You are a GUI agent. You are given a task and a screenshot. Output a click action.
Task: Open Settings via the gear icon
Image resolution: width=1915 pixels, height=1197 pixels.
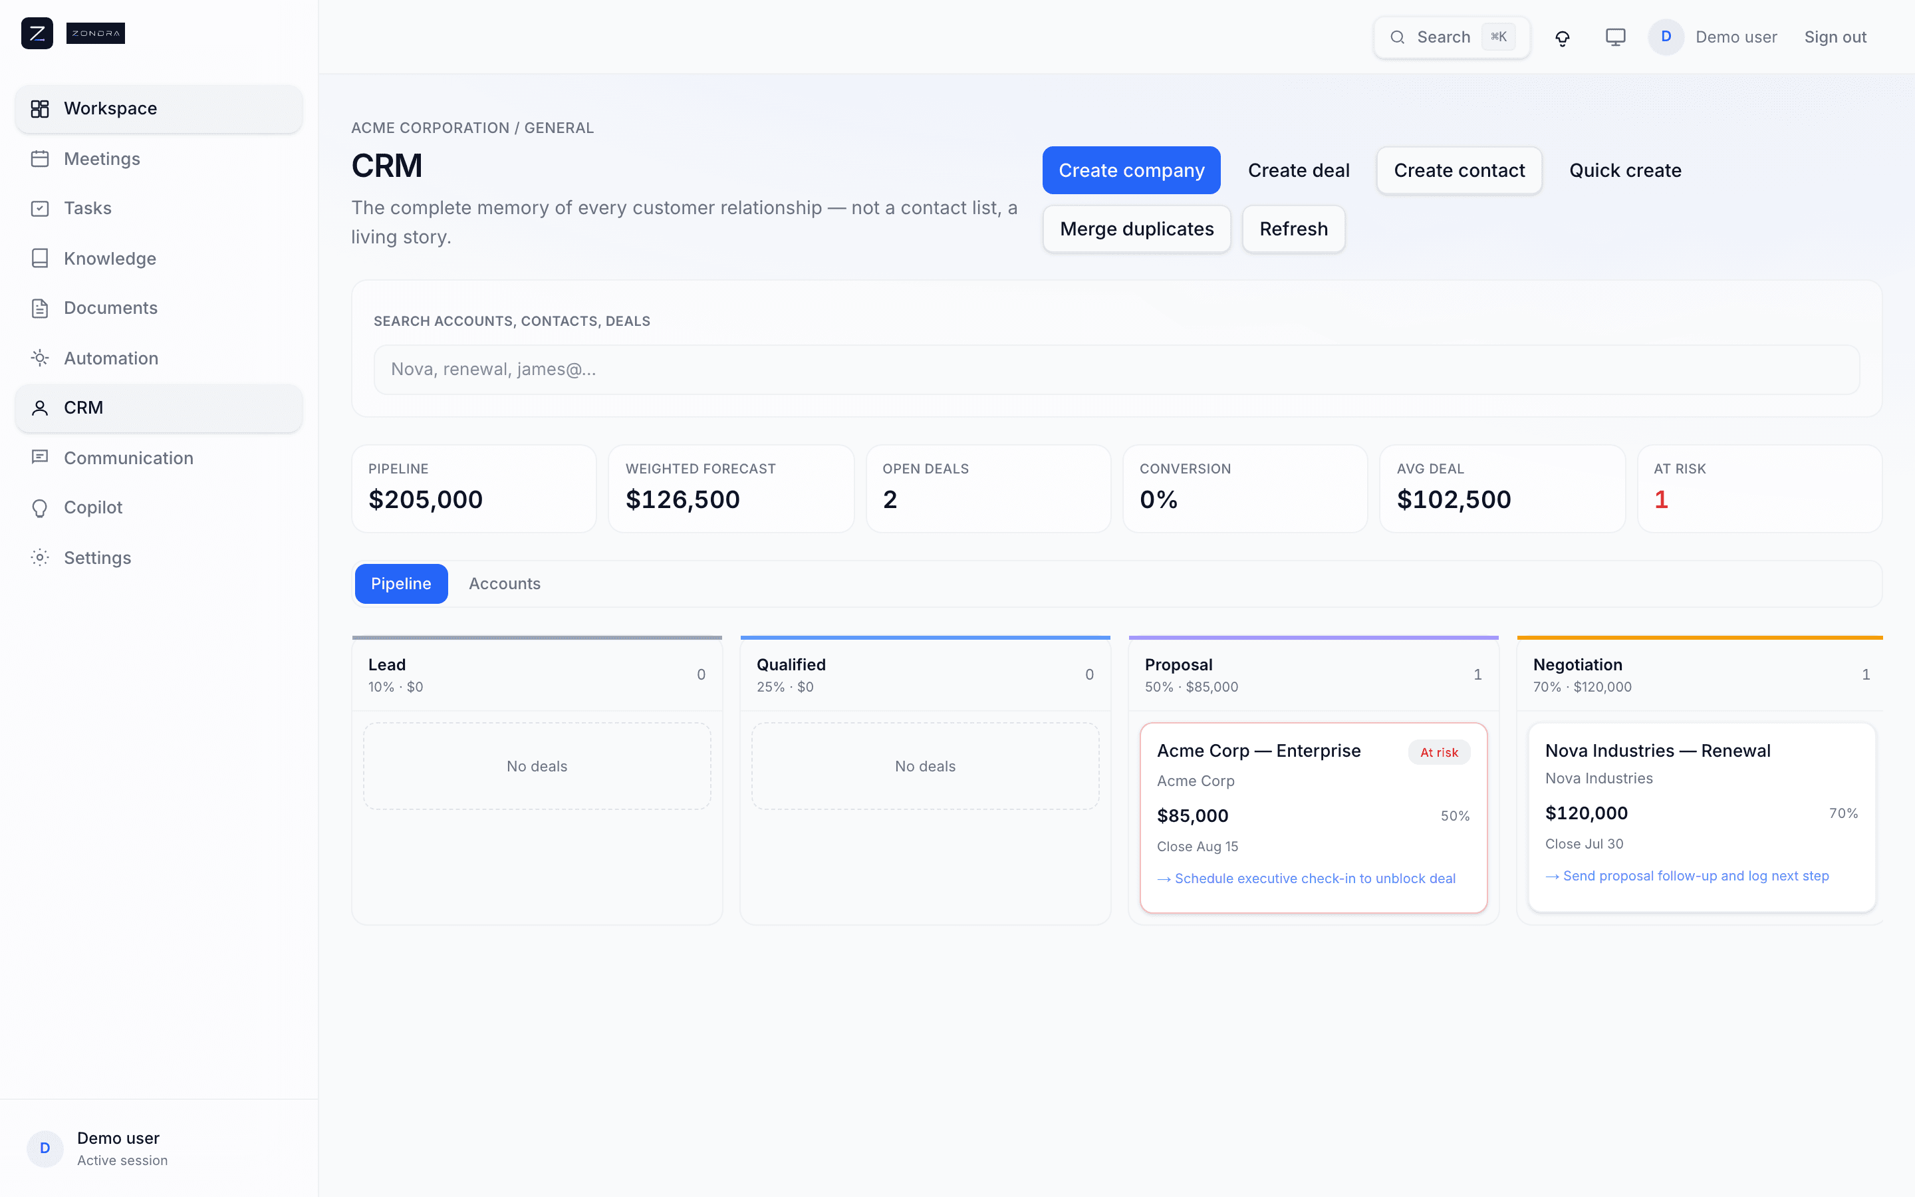coord(40,557)
